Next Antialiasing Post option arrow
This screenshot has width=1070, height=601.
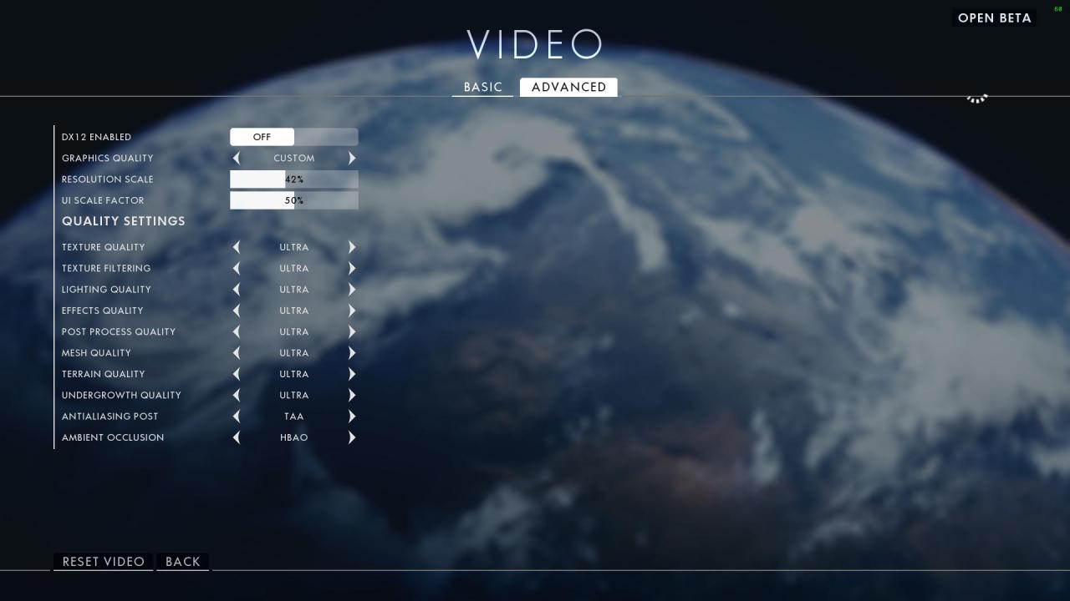click(352, 417)
